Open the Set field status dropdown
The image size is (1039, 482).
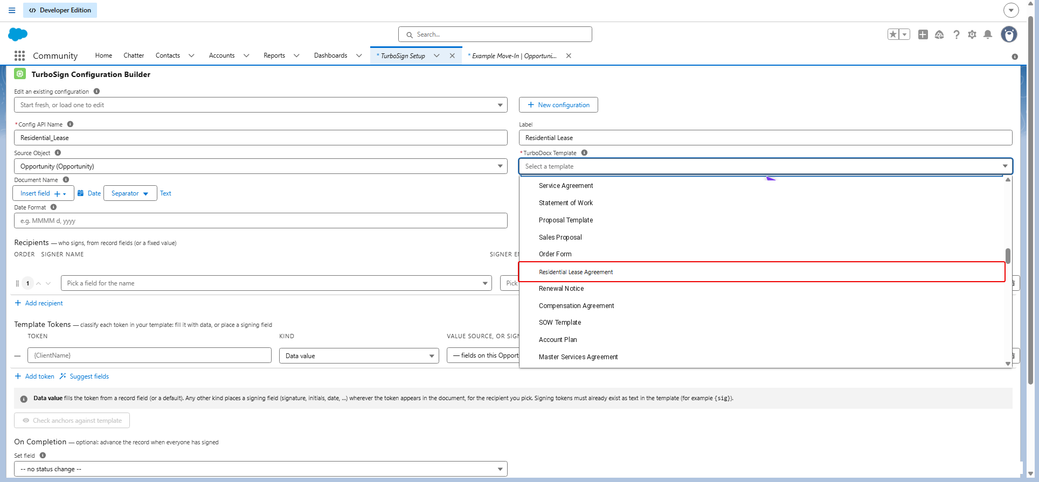click(261, 469)
